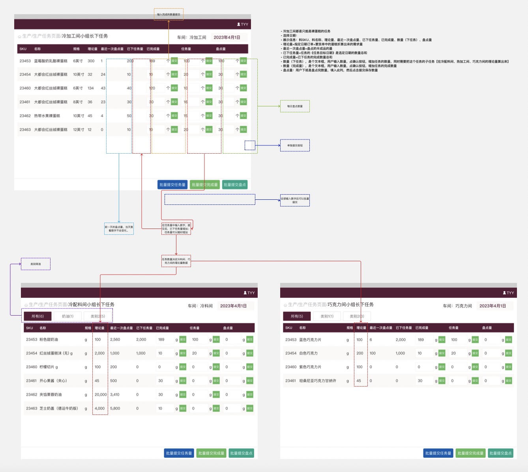528x472 pixels.
Task: Submit 任务量 for 柠檬切片 row
Action: click(216, 367)
